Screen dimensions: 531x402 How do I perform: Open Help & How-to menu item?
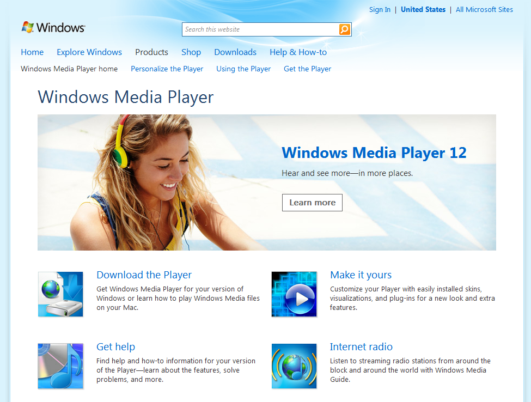point(298,52)
